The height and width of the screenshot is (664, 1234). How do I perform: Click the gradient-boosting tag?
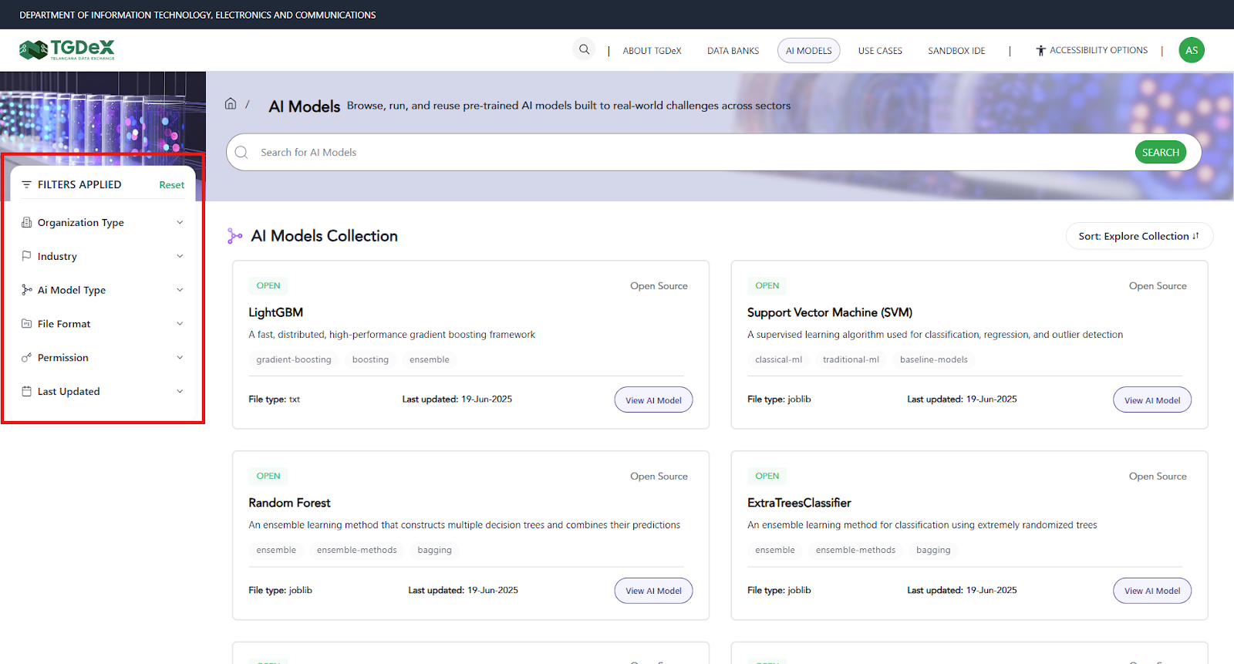294,359
